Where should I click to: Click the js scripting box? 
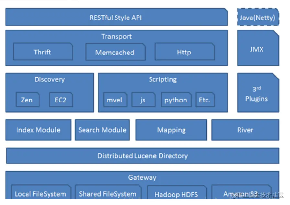coord(143,100)
